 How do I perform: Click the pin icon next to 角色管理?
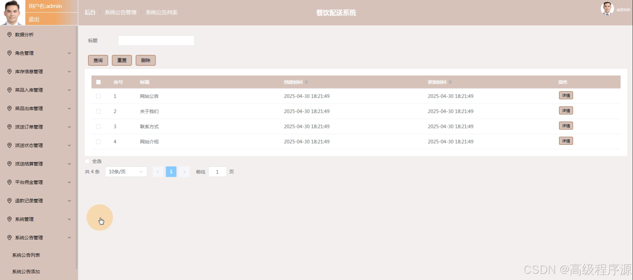[9, 53]
